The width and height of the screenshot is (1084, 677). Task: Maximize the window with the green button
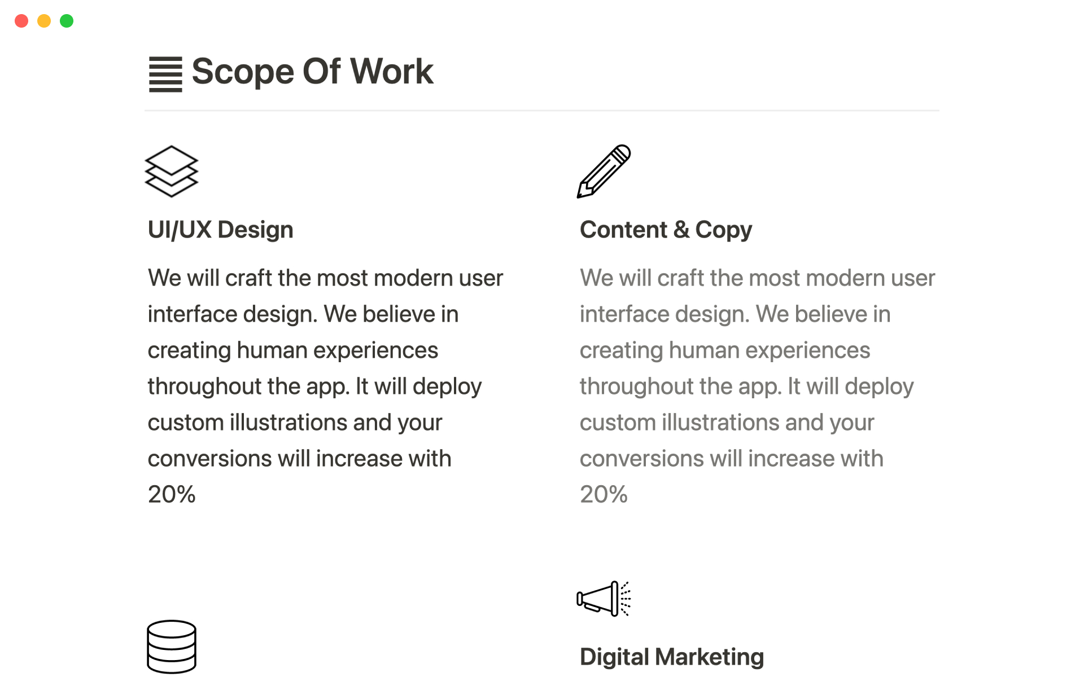coord(67,21)
